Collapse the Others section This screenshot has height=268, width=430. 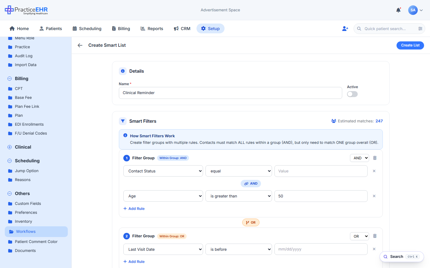(x=10, y=194)
